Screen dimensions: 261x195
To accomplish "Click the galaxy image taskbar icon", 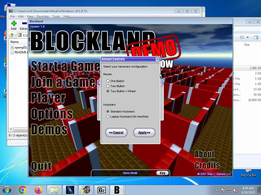I will tap(70, 190).
